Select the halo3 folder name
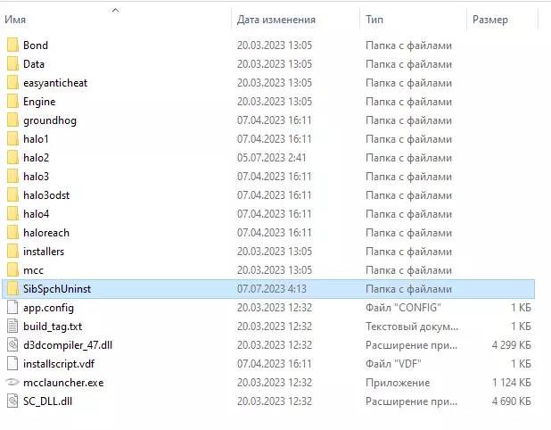Screen dimensions: 551x430 coord(36,177)
